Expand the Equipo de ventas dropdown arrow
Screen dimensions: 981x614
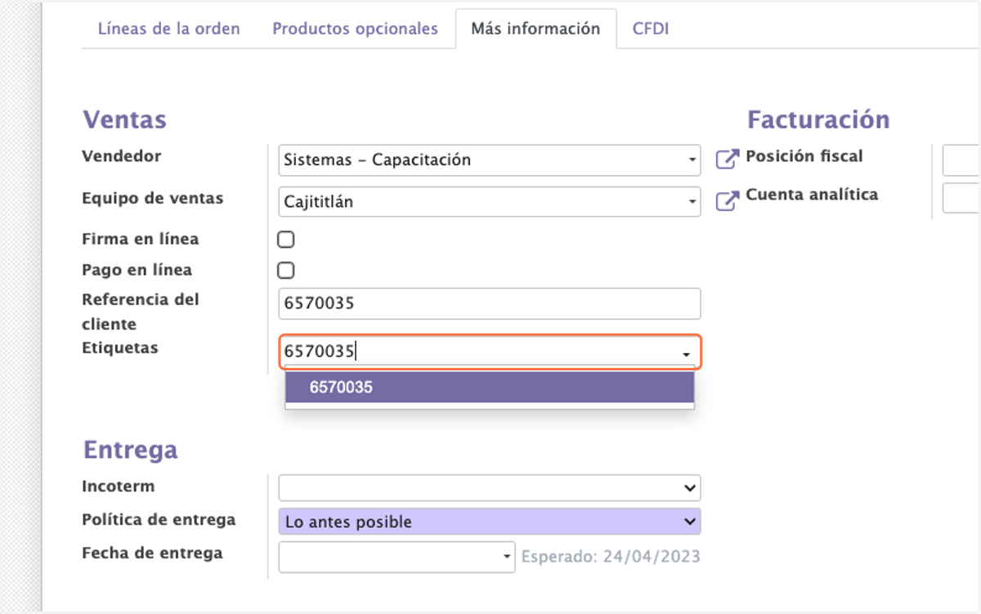point(692,201)
